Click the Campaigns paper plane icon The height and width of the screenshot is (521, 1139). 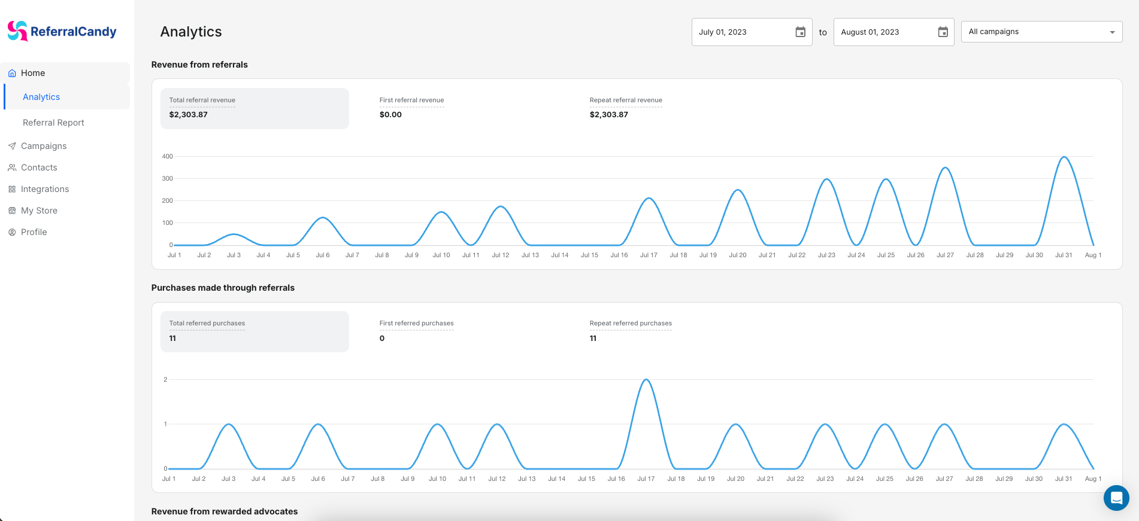[12, 146]
